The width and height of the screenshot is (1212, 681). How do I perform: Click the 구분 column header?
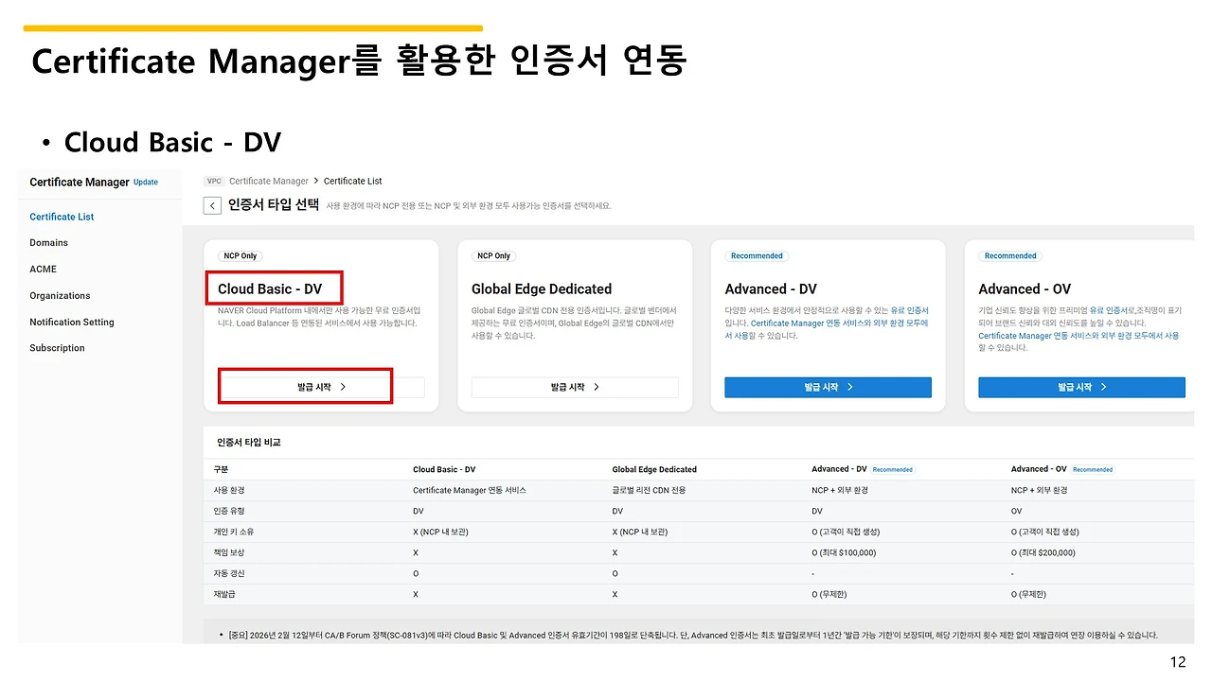click(x=221, y=469)
